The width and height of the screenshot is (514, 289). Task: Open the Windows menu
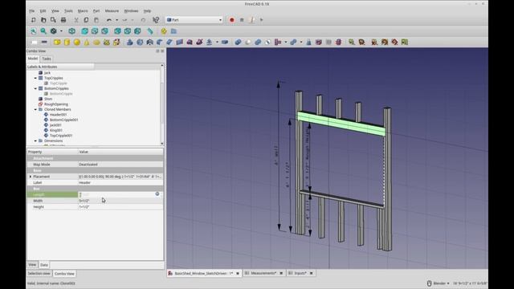131,10
